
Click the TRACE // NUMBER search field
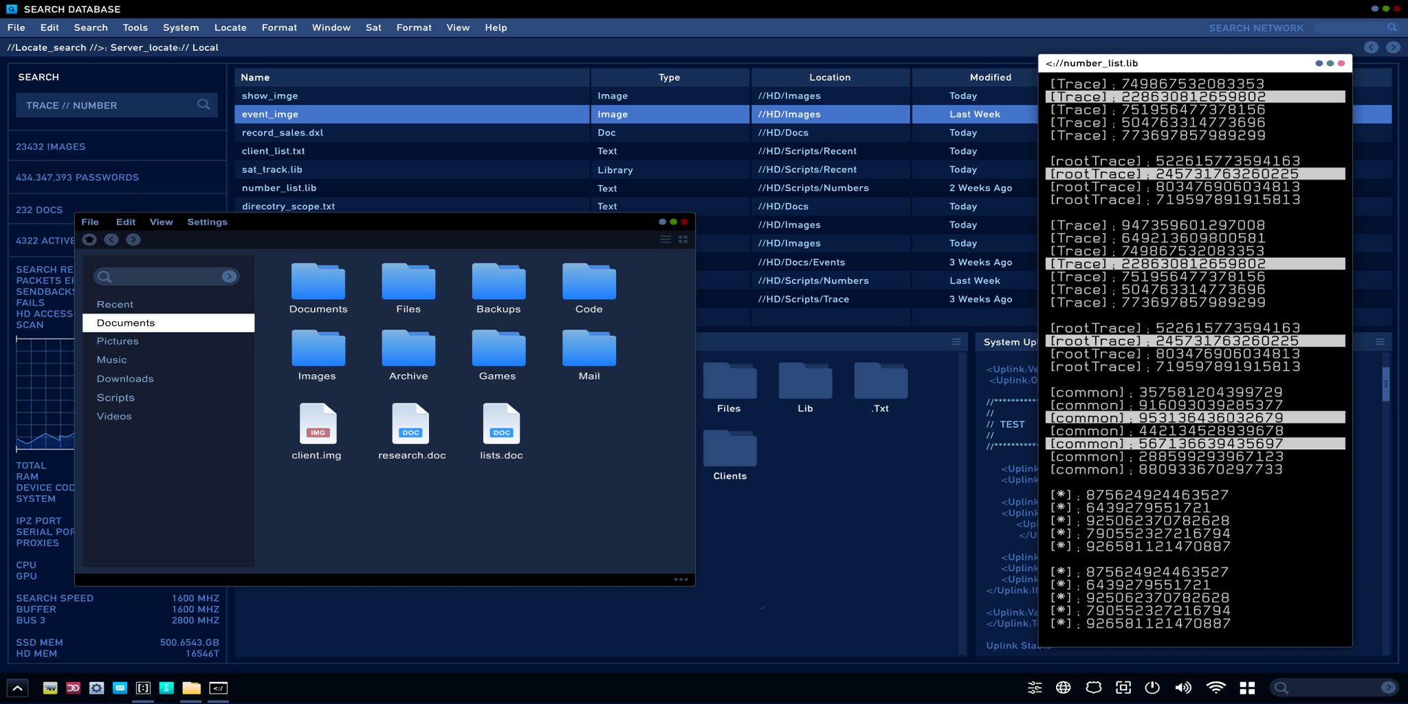(117, 105)
